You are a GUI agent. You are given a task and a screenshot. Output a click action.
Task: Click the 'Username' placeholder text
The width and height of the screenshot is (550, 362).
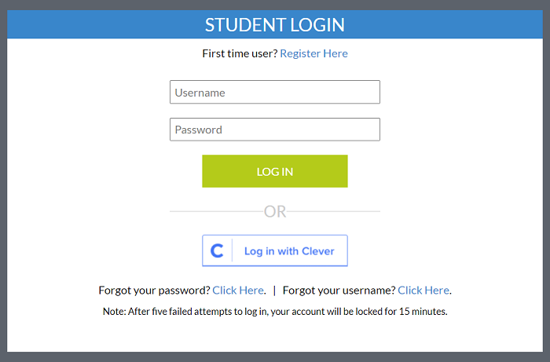pyautogui.click(x=200, y=93)
